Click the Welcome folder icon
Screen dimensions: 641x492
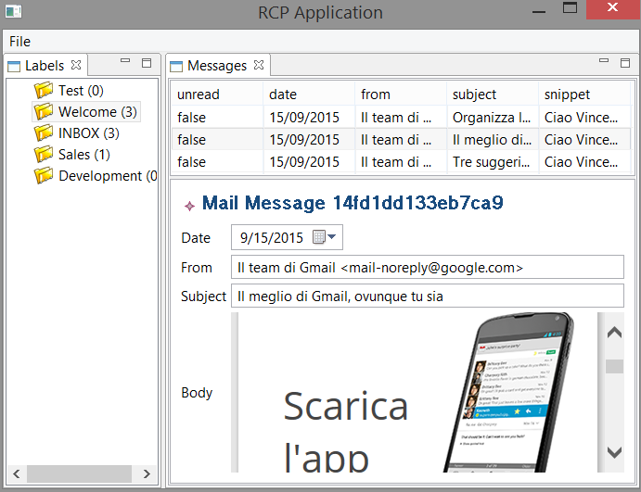coord(44,111)
